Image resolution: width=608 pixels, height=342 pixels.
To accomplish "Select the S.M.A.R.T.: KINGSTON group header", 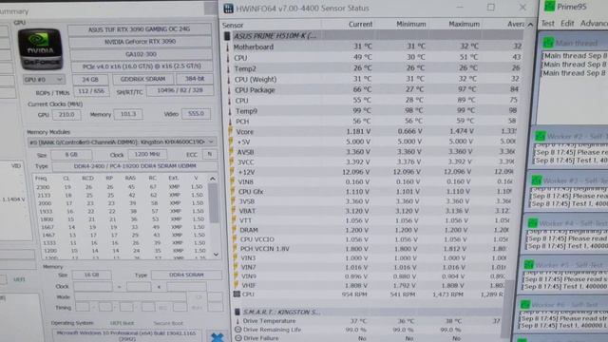I will [281, 313].
